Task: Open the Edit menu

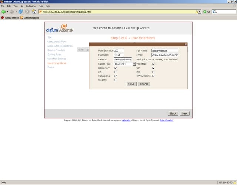Action: coord(9,6)
